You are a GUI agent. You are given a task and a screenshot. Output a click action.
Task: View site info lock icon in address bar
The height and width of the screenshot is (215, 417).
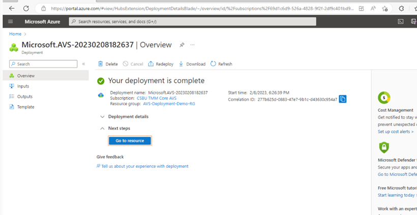point(44,9)
